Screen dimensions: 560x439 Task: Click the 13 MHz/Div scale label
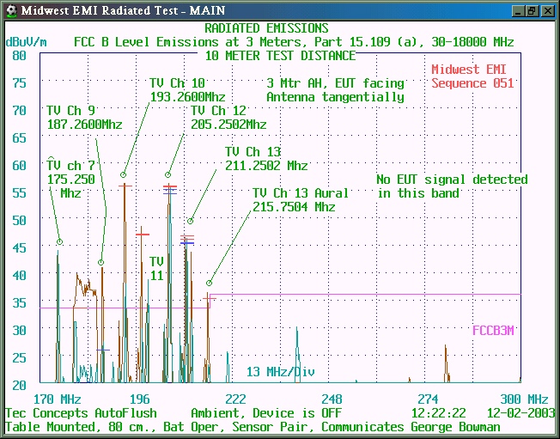(280, 372)
